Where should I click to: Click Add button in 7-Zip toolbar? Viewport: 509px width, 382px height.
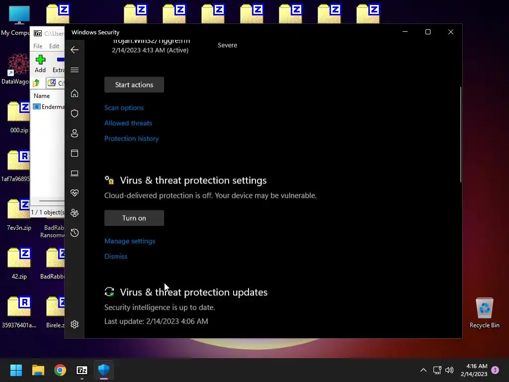(x=40, y=64)
